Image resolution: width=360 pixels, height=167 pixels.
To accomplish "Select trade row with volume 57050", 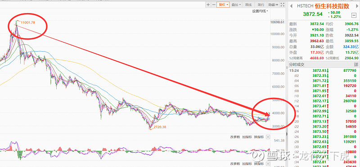I will coord(324,121).
